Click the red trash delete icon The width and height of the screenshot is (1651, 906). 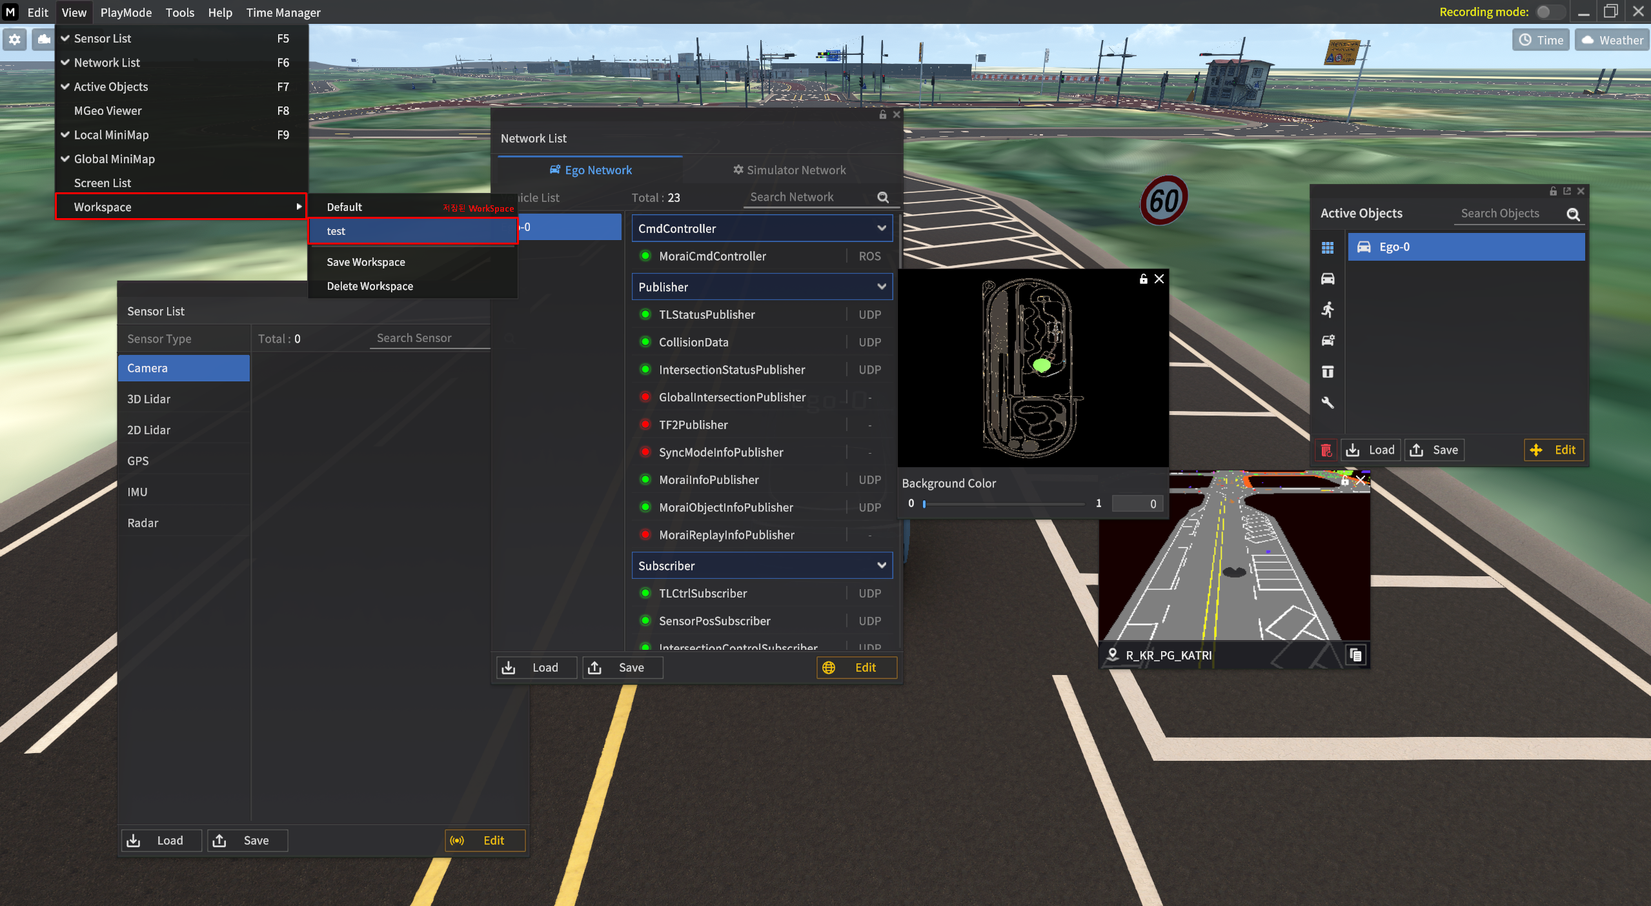coord(1326,450)
